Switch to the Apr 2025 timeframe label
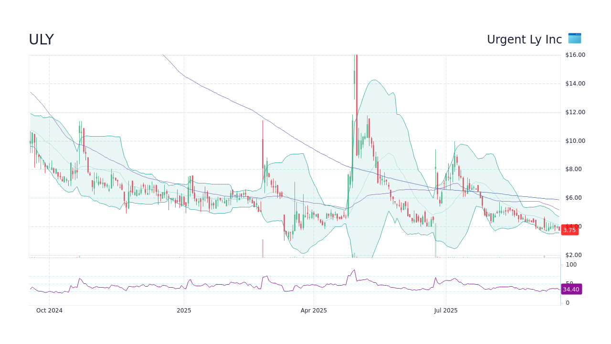This screenshot has height=344, width=611. [x=313, y=311]
